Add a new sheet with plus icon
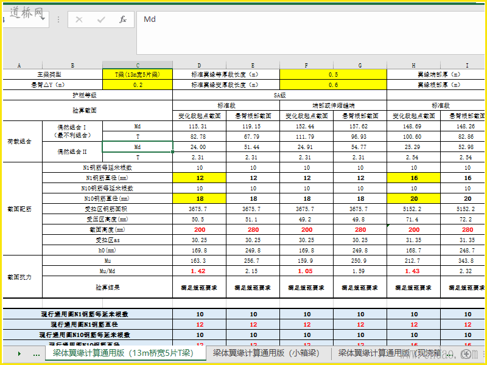This screenshot has height=365, width=487. [466, 354]
